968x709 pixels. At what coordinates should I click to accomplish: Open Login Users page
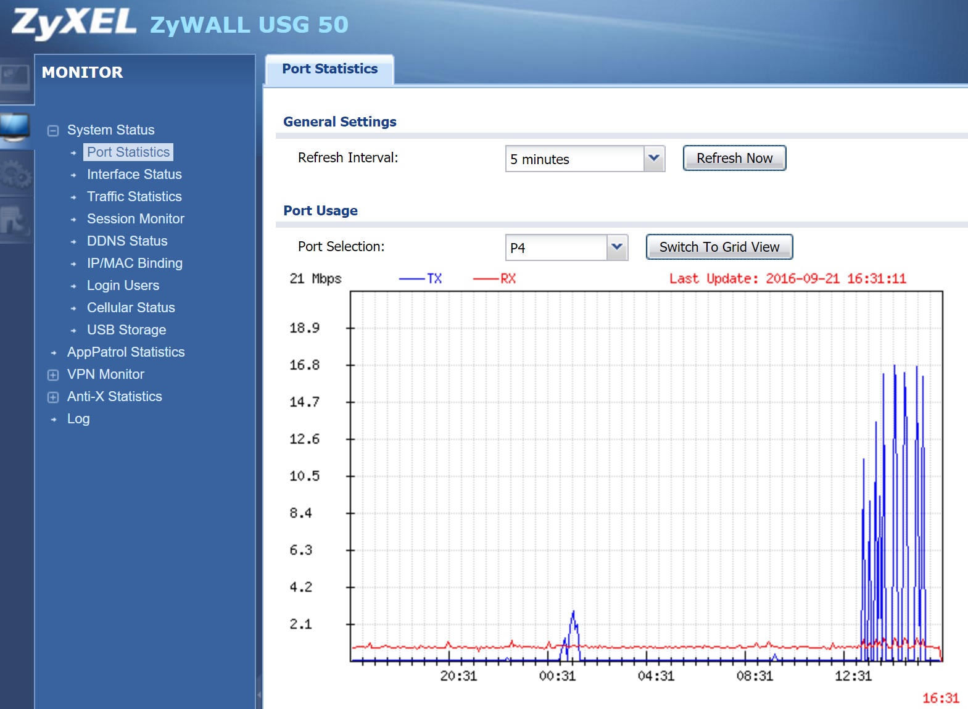pos(123,285)
